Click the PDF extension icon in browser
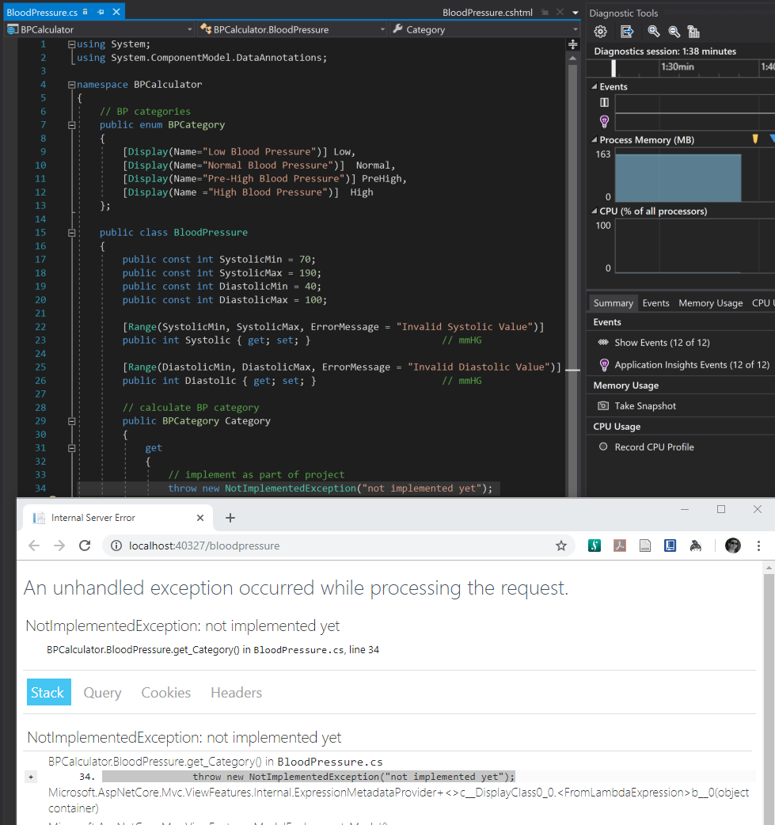 pos(620,546)
